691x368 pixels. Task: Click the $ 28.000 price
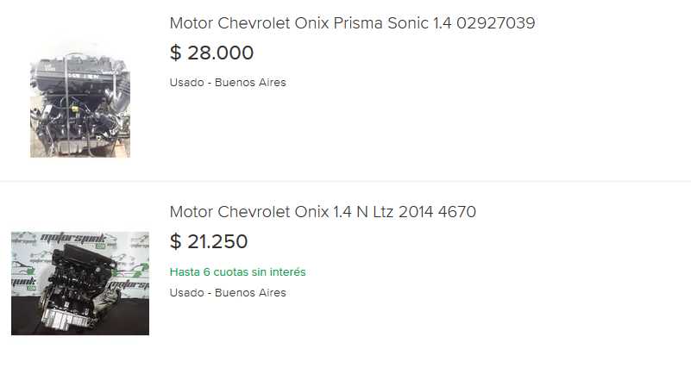(212, 53)
